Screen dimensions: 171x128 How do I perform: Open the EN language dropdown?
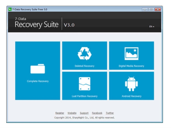click(152, 26)
